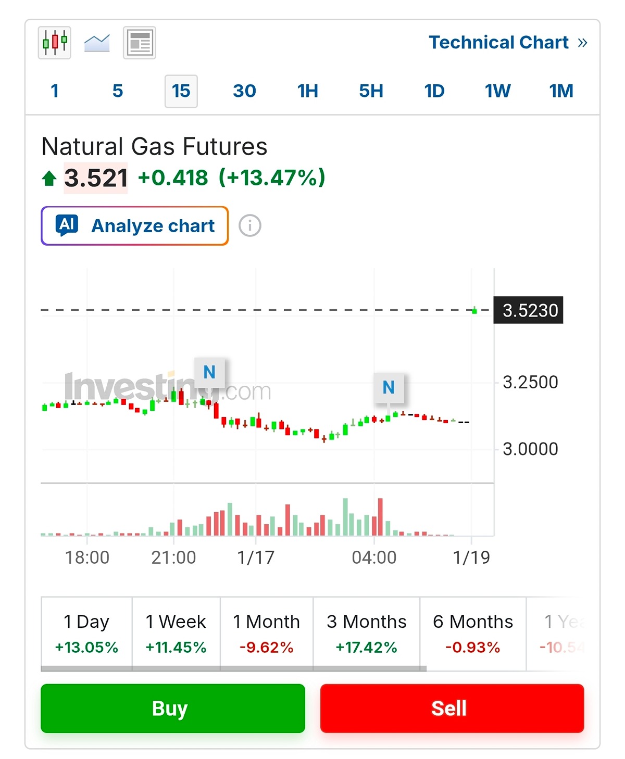
Task: Click the AI Analyze chart button
Action: 134,226
